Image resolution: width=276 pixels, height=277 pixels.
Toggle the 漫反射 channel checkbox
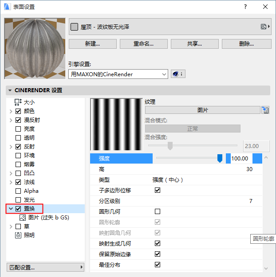pos(18,120)
